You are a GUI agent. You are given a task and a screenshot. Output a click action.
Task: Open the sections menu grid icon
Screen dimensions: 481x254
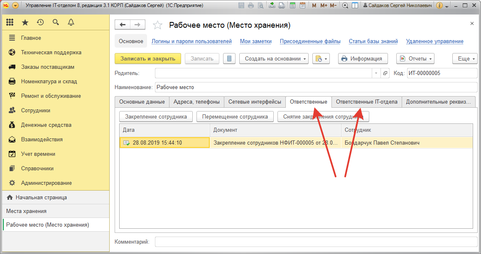10,22
